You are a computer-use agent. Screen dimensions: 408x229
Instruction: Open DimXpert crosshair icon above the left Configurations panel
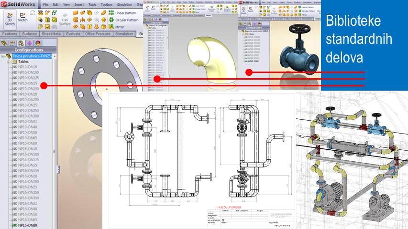click(30, 43)
